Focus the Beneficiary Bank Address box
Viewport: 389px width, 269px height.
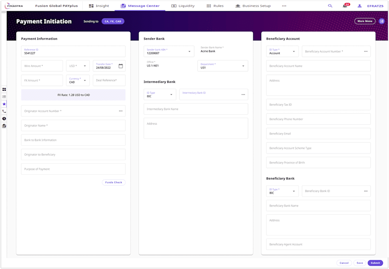pyautogui.click(x=318, y=225)
